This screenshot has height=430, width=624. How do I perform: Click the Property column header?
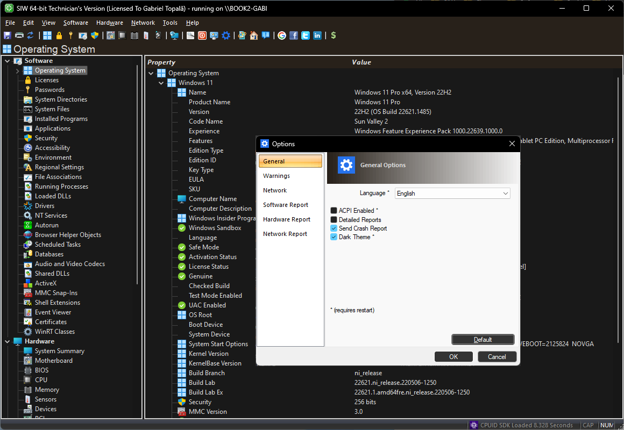click(161, 62)
